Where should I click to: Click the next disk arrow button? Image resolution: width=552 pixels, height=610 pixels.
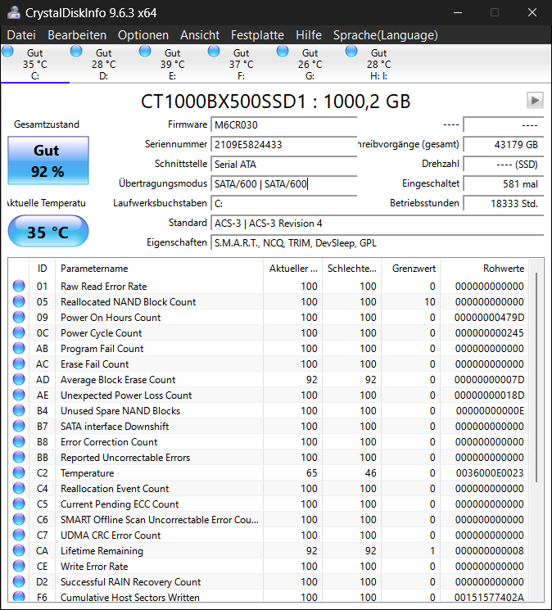tap(535, 101)
